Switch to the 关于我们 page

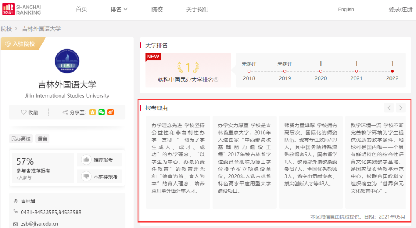coord(197,9)
